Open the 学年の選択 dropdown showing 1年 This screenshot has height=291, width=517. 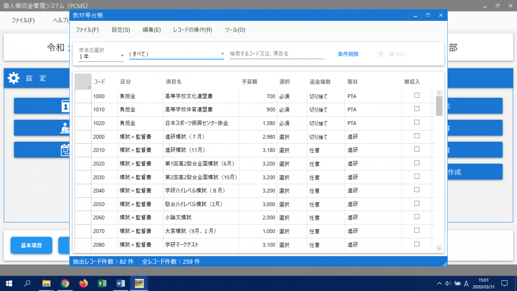point(101,56)
